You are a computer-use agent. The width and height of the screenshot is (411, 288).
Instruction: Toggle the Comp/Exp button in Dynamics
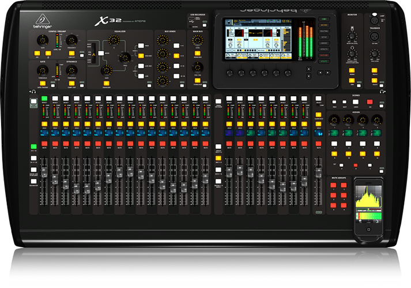tap(71, 84)
